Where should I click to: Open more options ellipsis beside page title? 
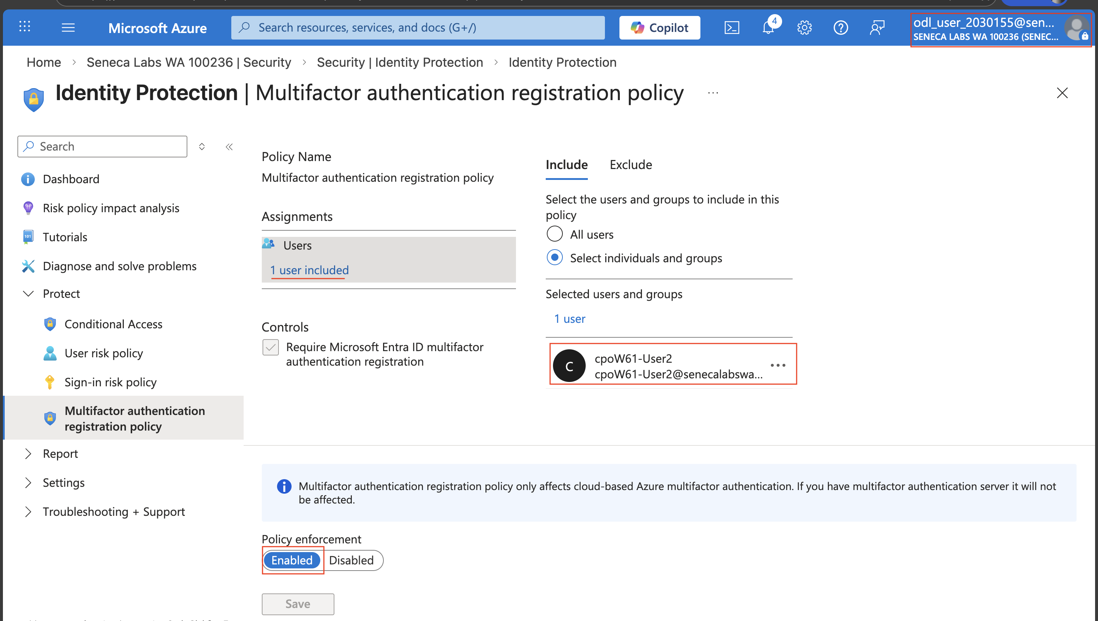(x=713, y=92)
